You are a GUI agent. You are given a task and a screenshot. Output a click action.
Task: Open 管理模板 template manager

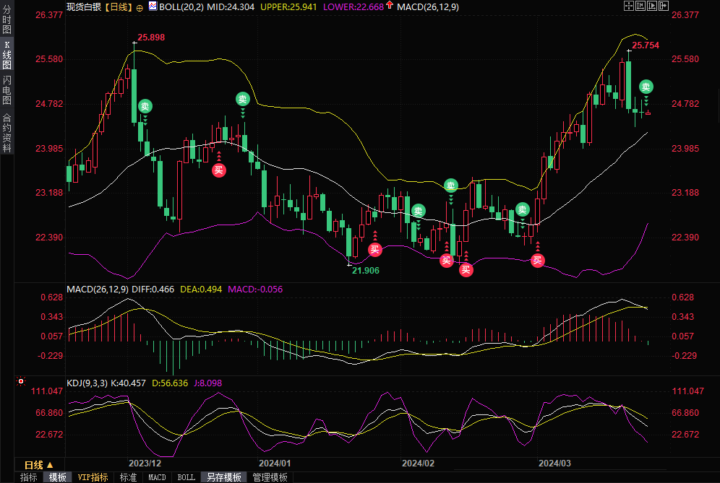[270, 477]
